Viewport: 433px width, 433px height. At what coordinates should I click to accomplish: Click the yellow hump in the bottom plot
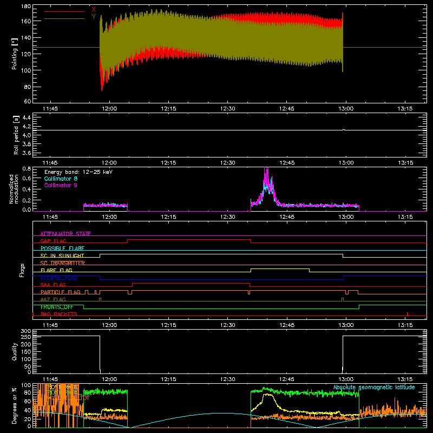click(x=267, y=396)
